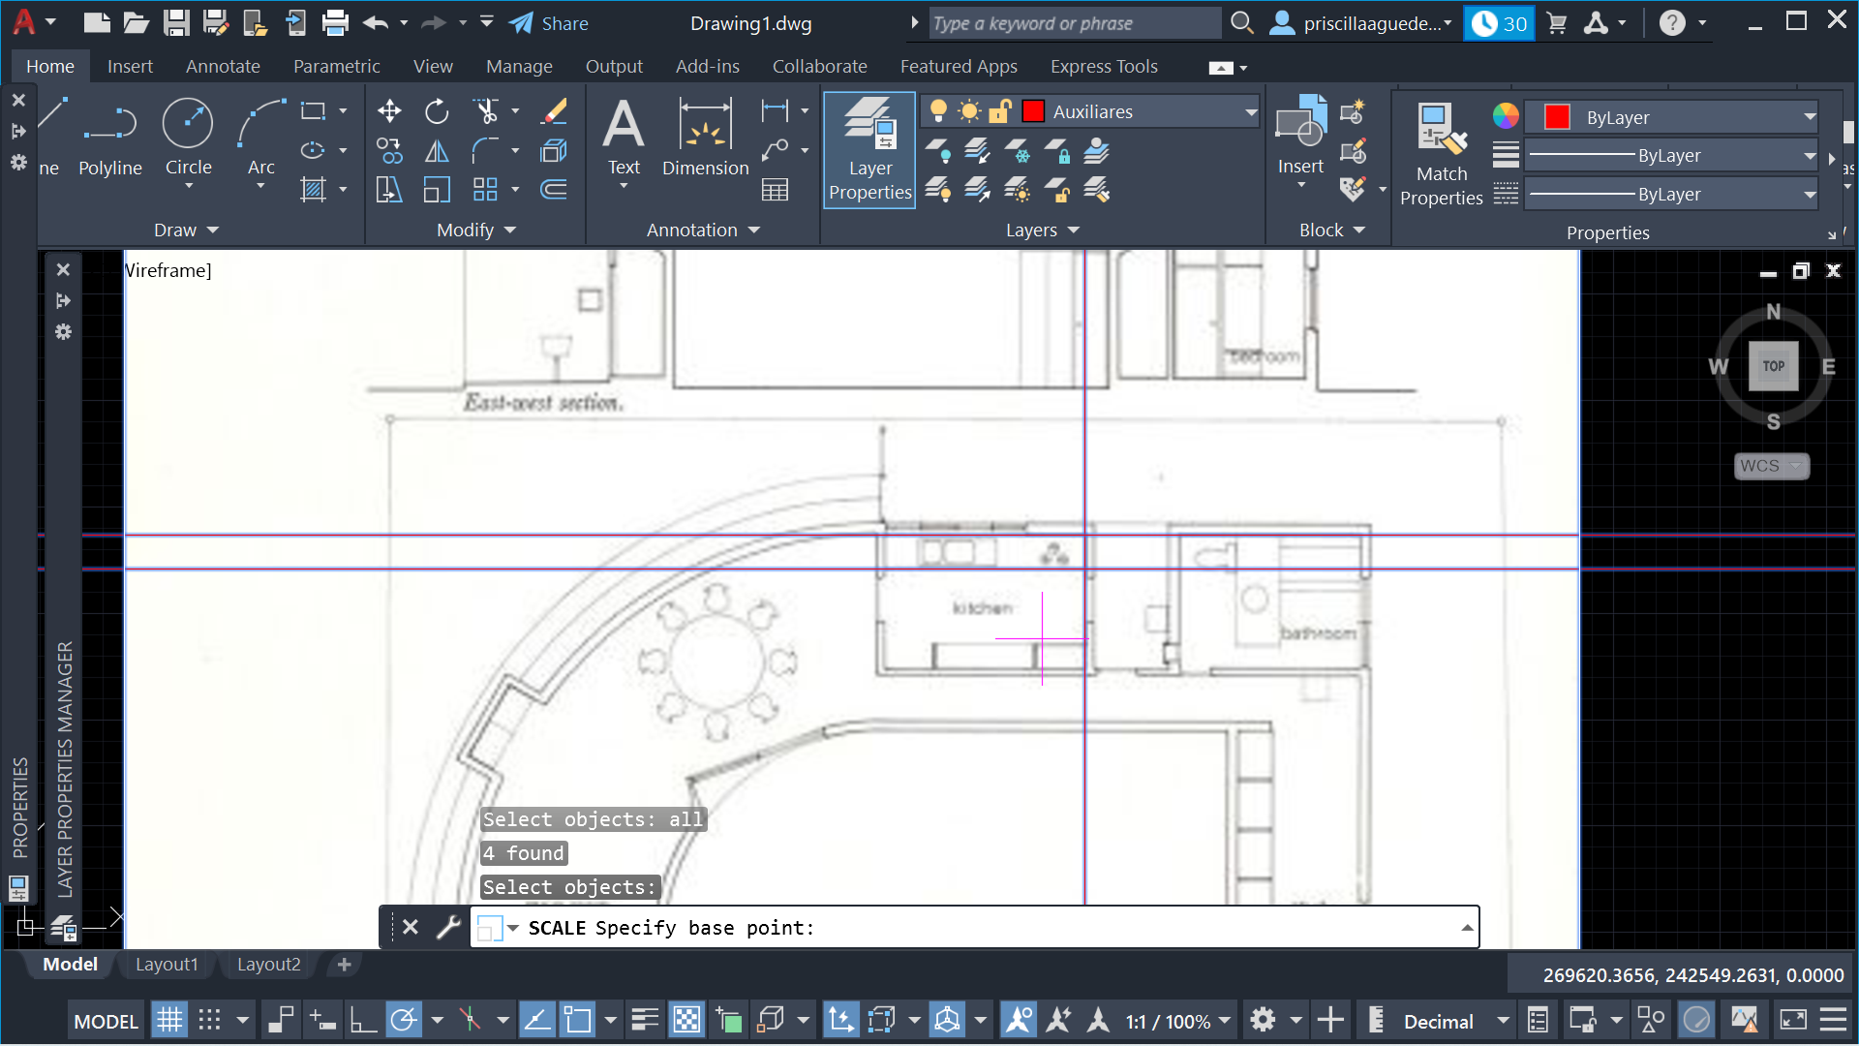1859x1046 pixels.
Task: Open the Auxiliares layer dropdown
Action: [x=1251, y=112]
